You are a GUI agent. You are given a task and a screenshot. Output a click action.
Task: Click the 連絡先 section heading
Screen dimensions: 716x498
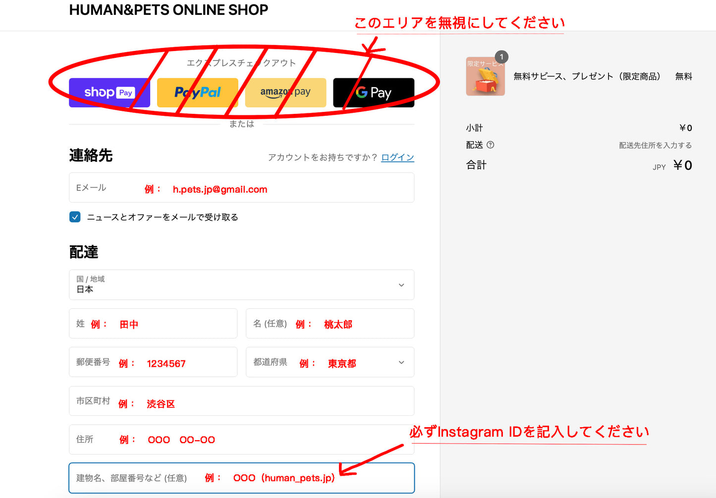91,155
